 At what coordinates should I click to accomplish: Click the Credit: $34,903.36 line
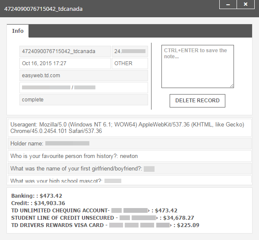click(x=38, y=203)
